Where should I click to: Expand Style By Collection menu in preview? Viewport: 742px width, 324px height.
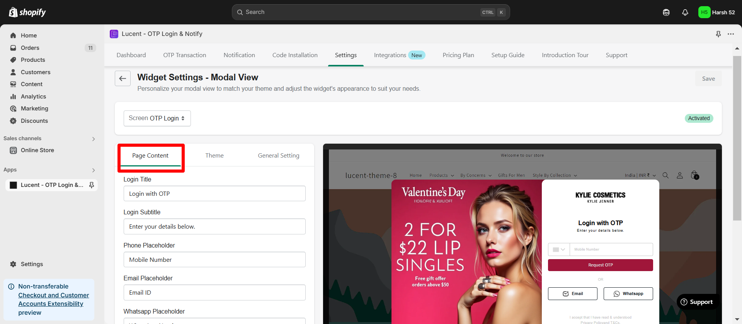click(555, 175)
